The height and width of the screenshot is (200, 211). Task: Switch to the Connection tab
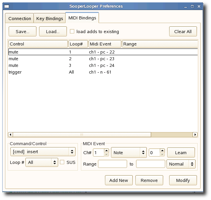point(19,18)
